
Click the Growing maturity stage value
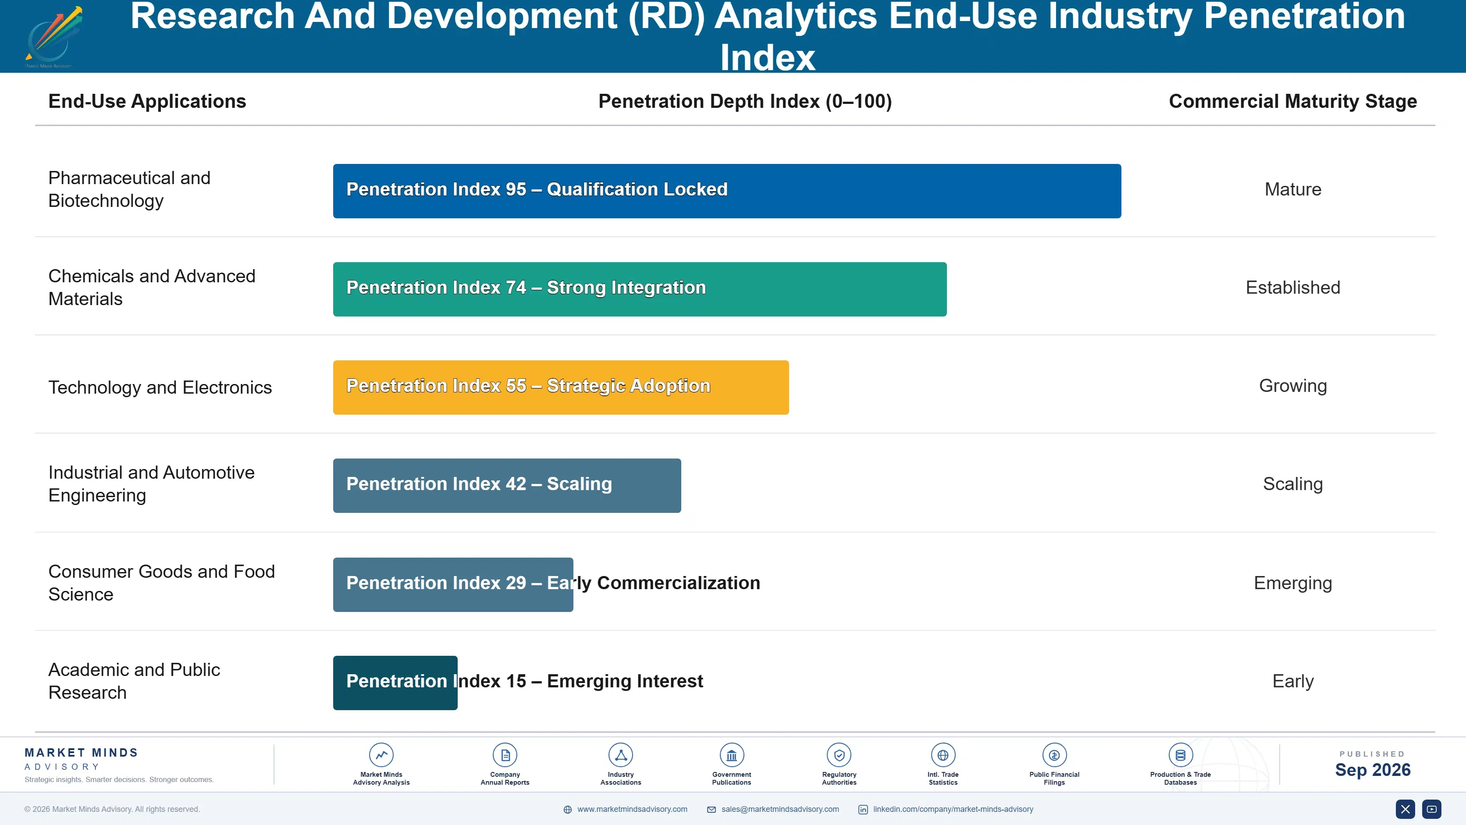(x=1292, y=386)
